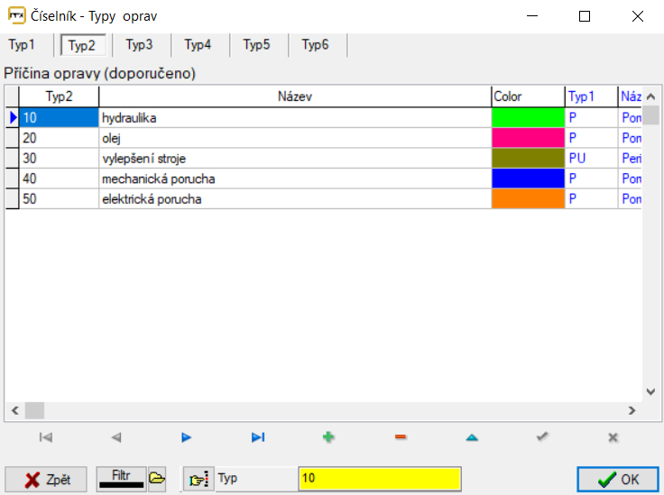The height and width of the screenshot is (495, 664).
Task: Cancel edit with grey X icon
Action: 613,437
